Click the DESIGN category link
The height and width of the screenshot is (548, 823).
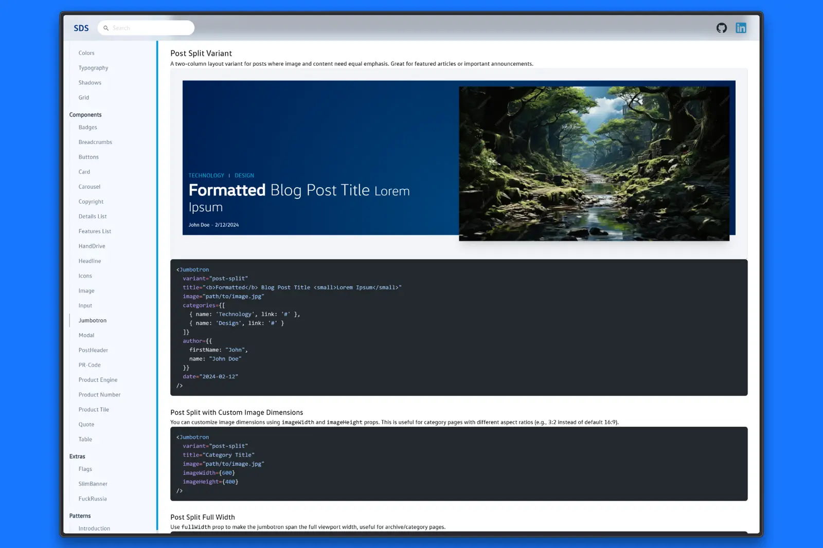click(x=244, y=175)
